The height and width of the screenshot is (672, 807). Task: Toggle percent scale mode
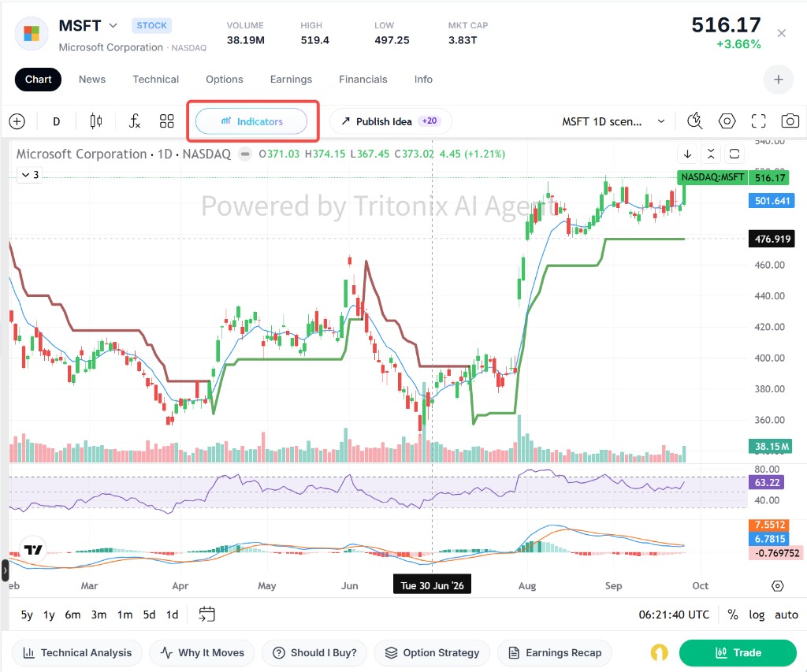coord(732,614)
